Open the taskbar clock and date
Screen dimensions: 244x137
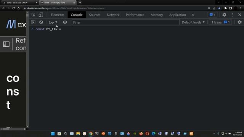pyautogui.click(x=238, y=134)
